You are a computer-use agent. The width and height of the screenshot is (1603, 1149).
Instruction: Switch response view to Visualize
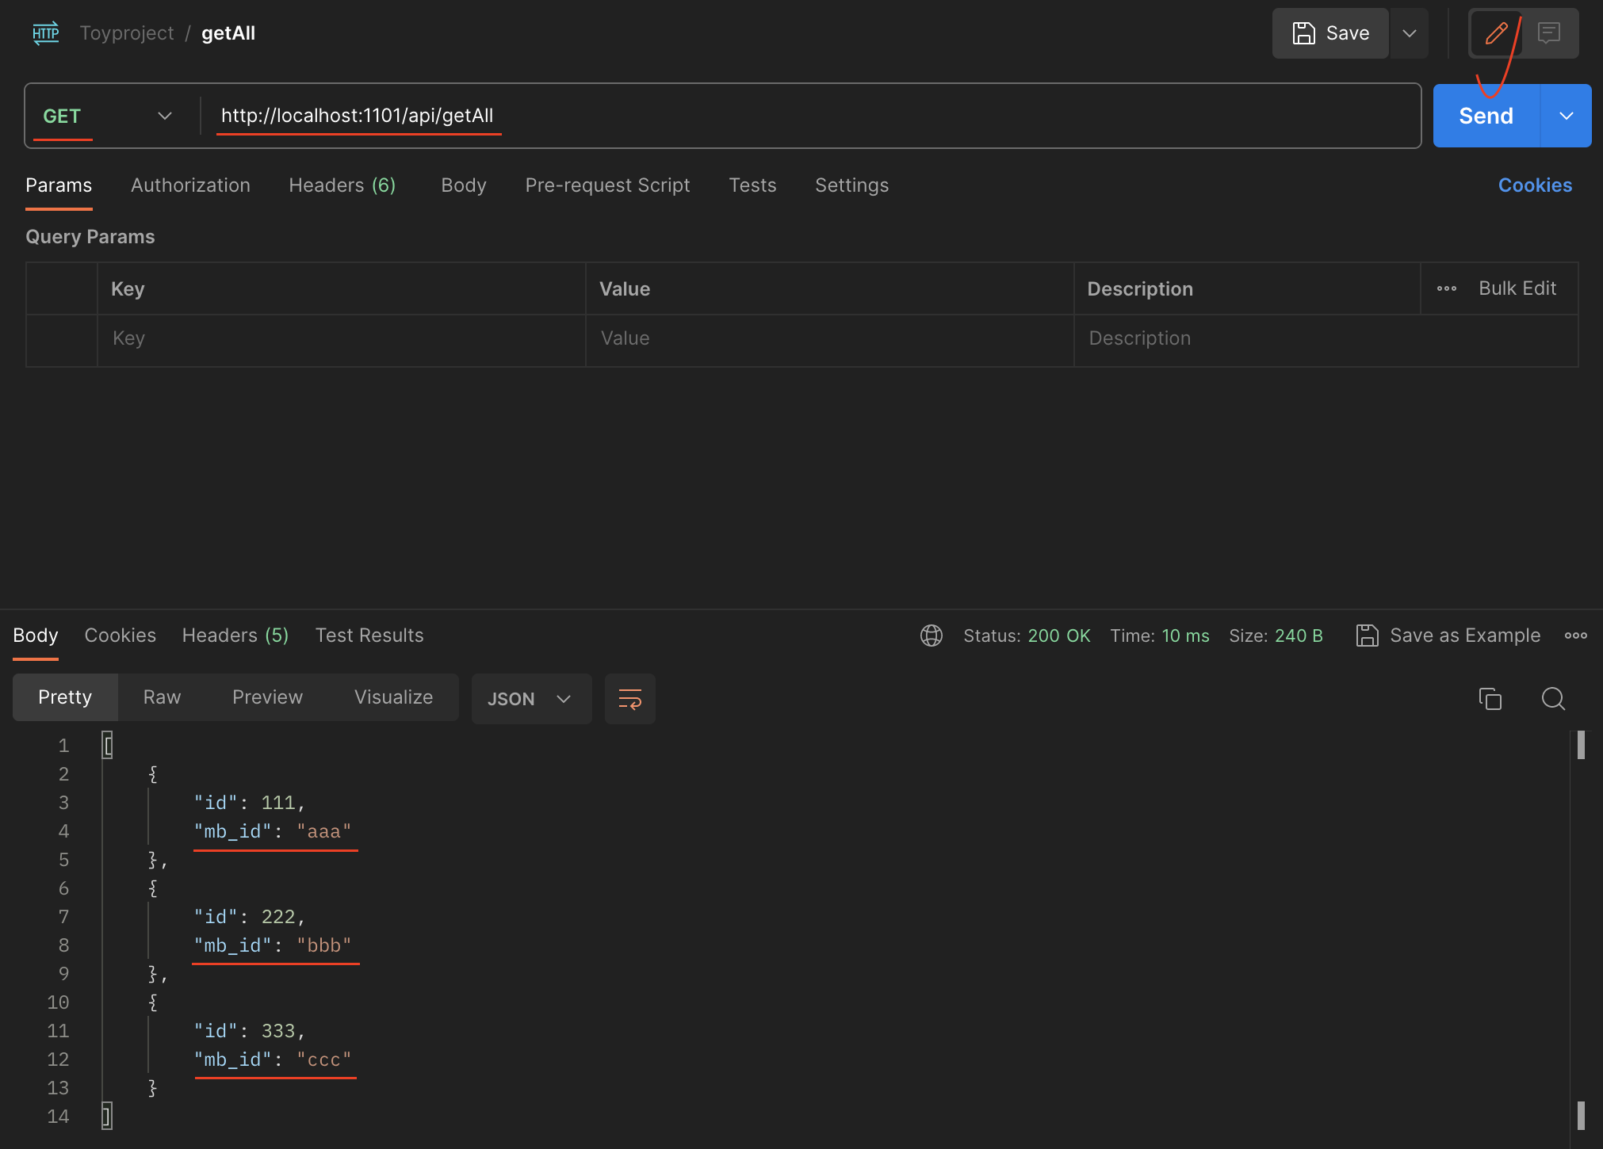pyautogui.click(x=393, y=697)
